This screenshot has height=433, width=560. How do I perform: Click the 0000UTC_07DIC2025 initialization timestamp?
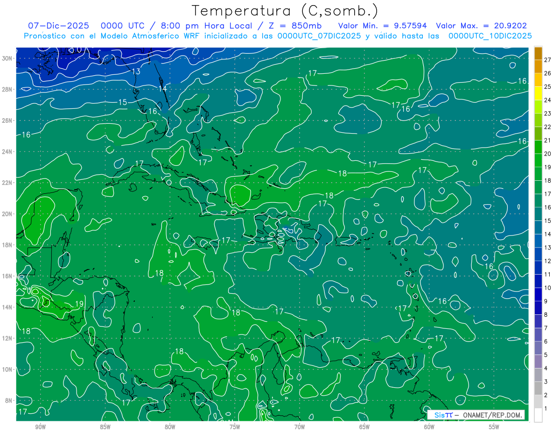[319, 36]
